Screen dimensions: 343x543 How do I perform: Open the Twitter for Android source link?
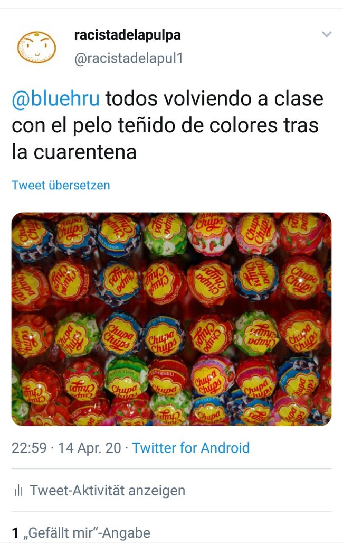tap(191, 448)
